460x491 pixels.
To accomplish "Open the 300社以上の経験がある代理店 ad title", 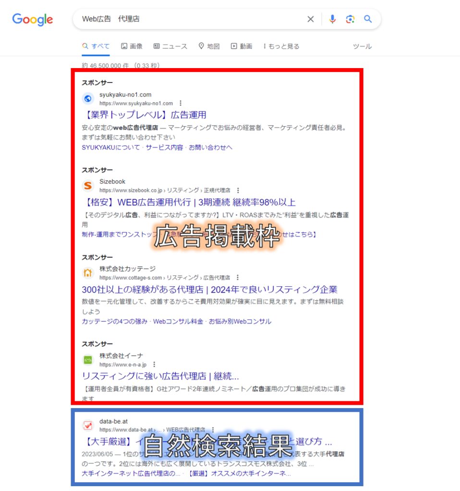I will [x=210, y=290].
